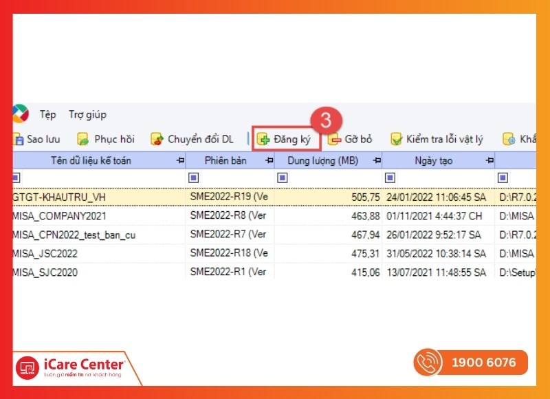
Task: Click Chuyển đổi DL button label
Action: coord(200,140)
